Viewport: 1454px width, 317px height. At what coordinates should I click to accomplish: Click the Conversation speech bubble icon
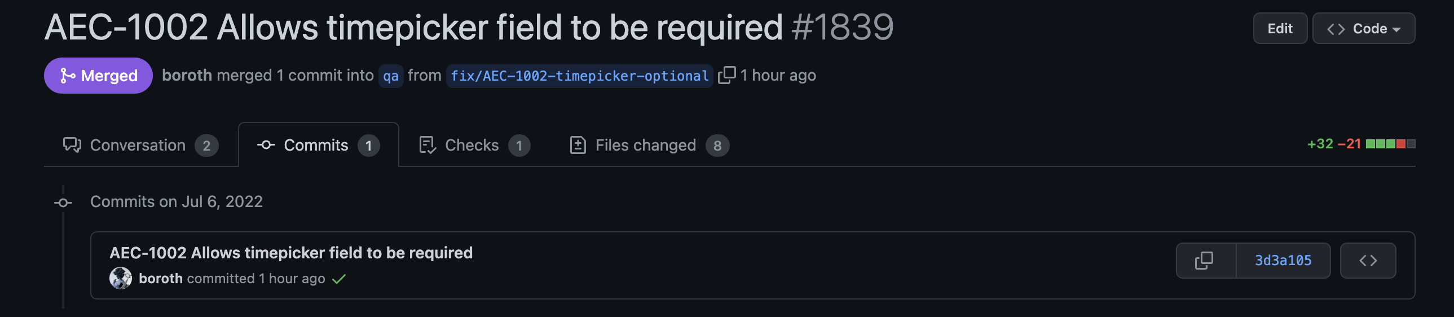[72, 145]
